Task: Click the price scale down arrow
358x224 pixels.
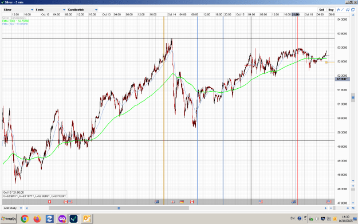Action: tap(353, 180)
